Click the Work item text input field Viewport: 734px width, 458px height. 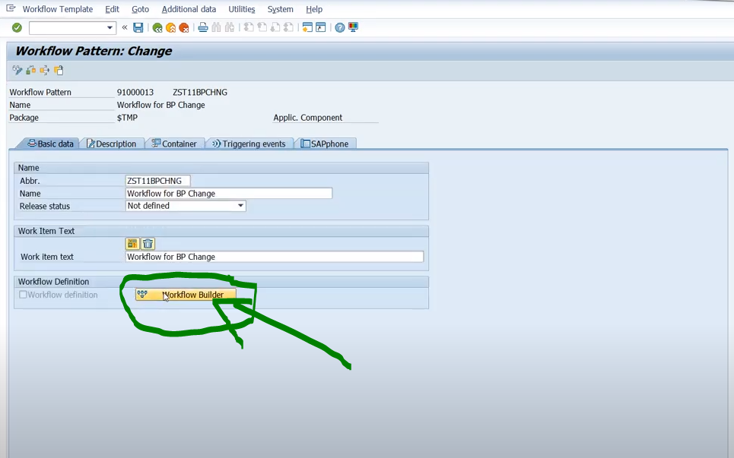click(x=275, y=257)
